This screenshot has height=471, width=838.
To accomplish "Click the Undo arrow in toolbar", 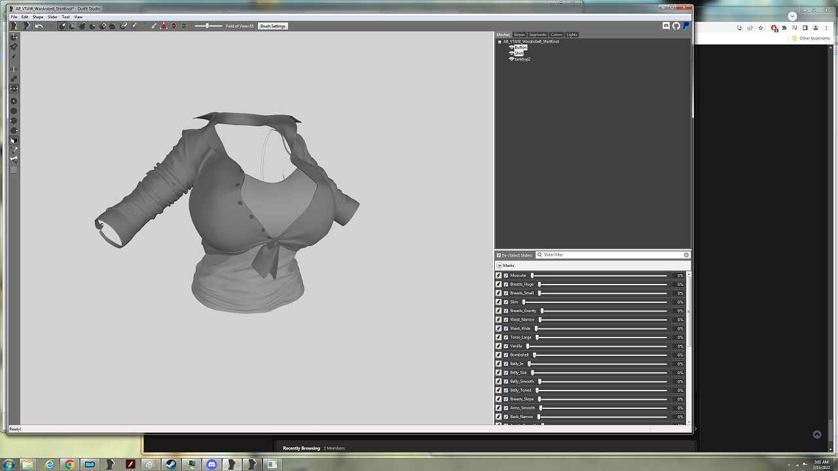I will (x=39, y=26).
